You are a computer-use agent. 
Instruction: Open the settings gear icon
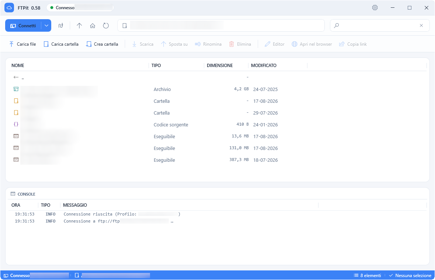[375, 8]
